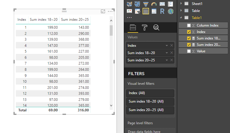Click calculator icon beside Sum index 18...
This screenshot has height=133, width=230.
click(194, 39)
